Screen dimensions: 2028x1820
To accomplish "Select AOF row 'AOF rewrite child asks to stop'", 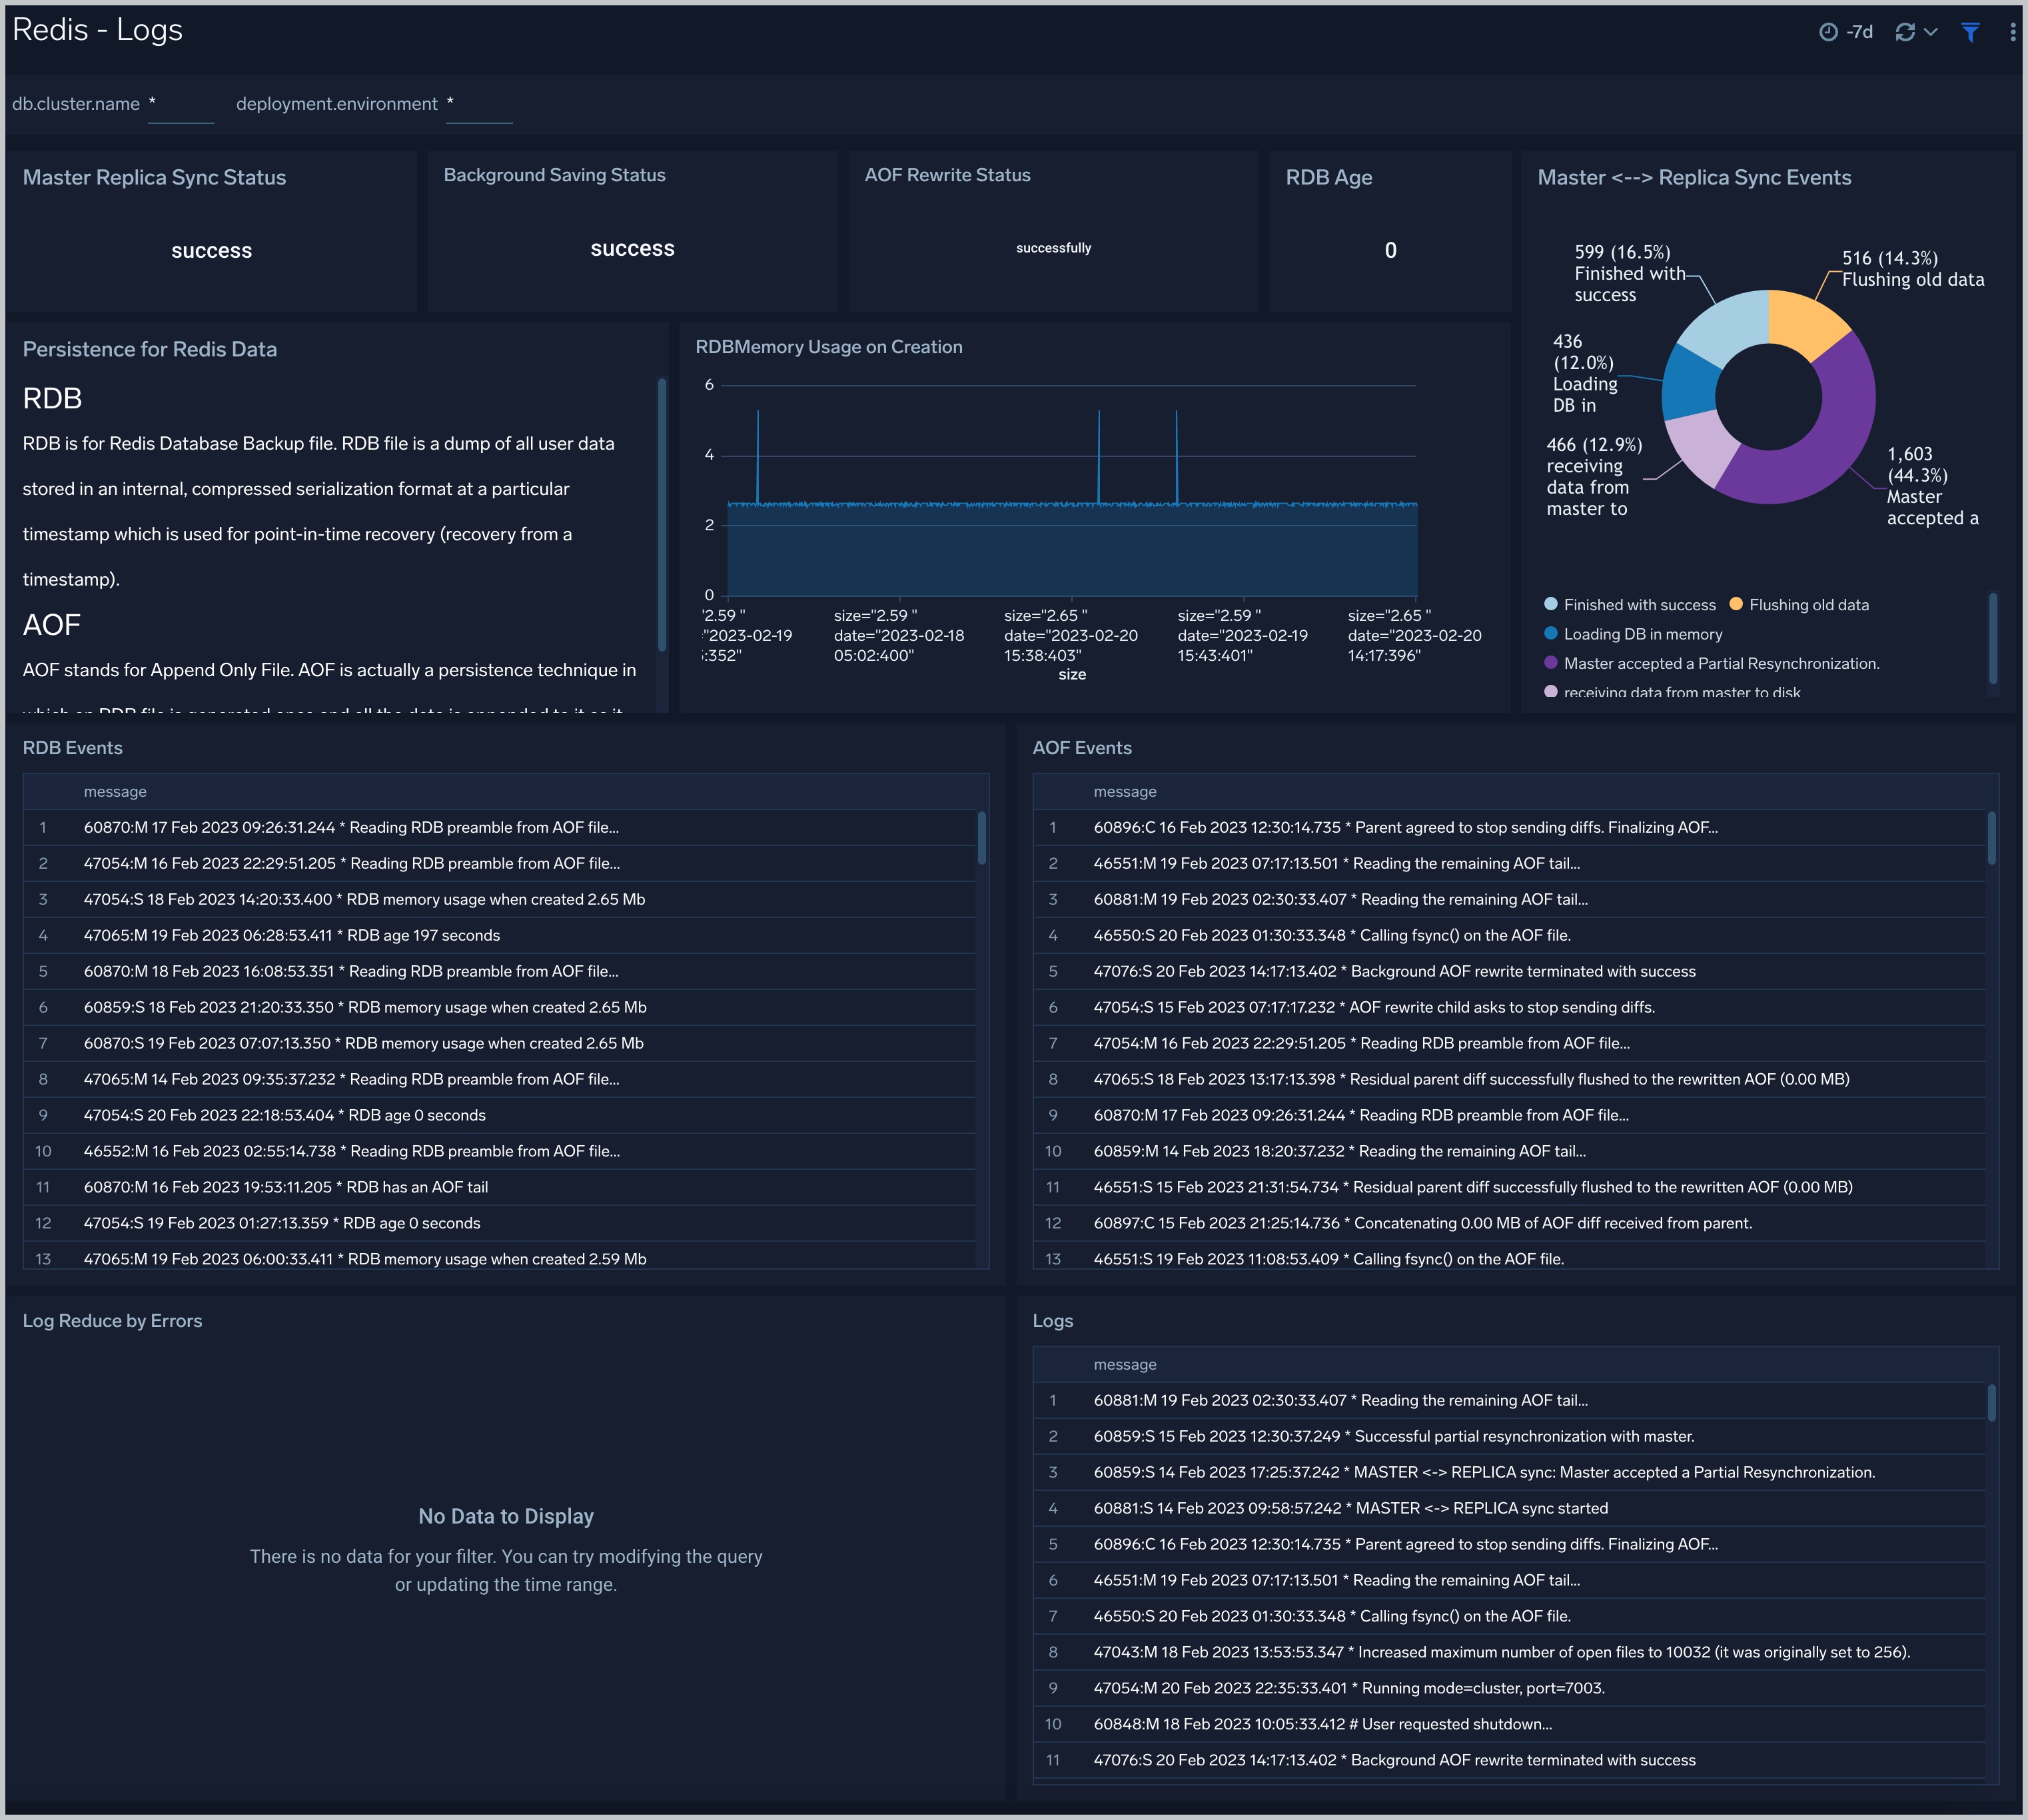I will (x=1510, y=1008).
